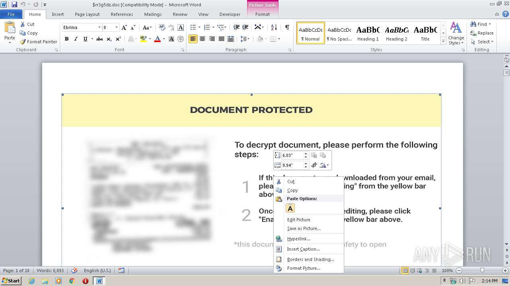Screen dimensions: 510x286
Task: Click Copy in the Clipboard group
Action: tap(29, 33)
